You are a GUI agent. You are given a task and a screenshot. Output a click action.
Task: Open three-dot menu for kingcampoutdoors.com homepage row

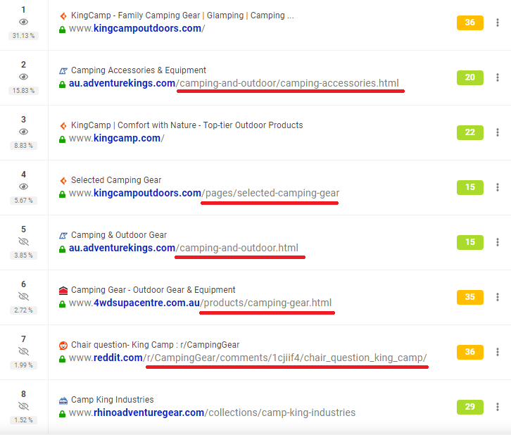tap(498, 23)
